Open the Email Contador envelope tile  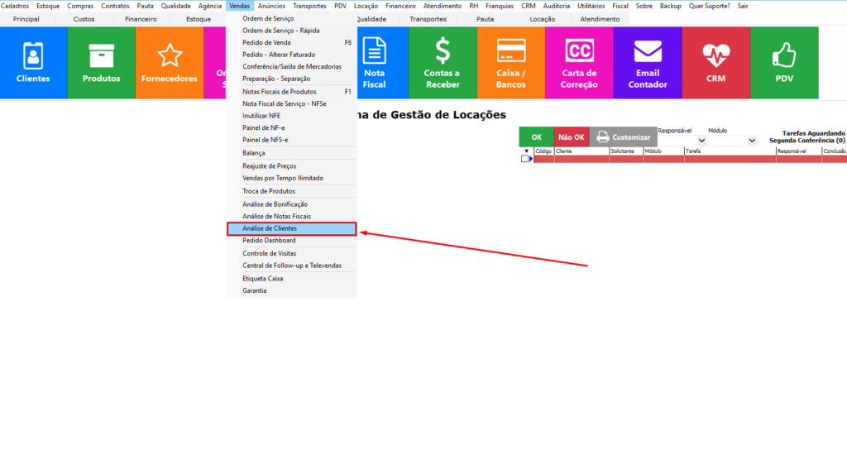pos(648,62)
